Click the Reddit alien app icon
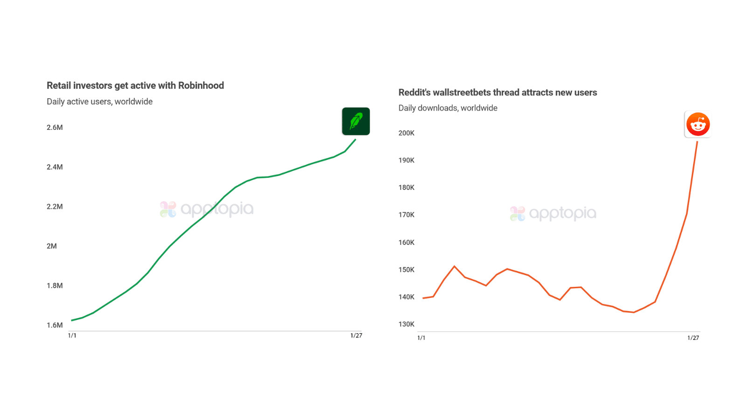Viewport: 746px width, 419px height. tap(698, 124)
